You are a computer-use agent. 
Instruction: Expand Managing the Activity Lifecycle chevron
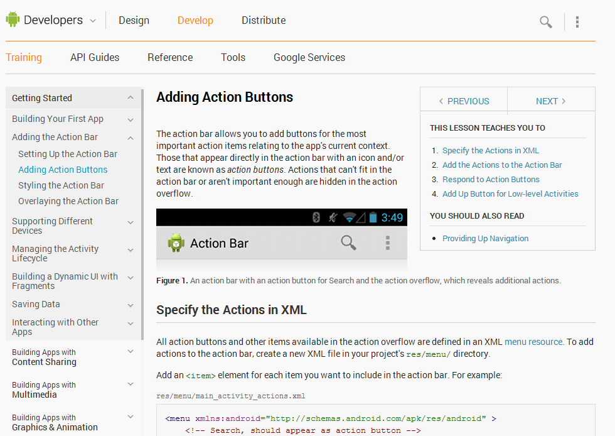coord(131,250)
